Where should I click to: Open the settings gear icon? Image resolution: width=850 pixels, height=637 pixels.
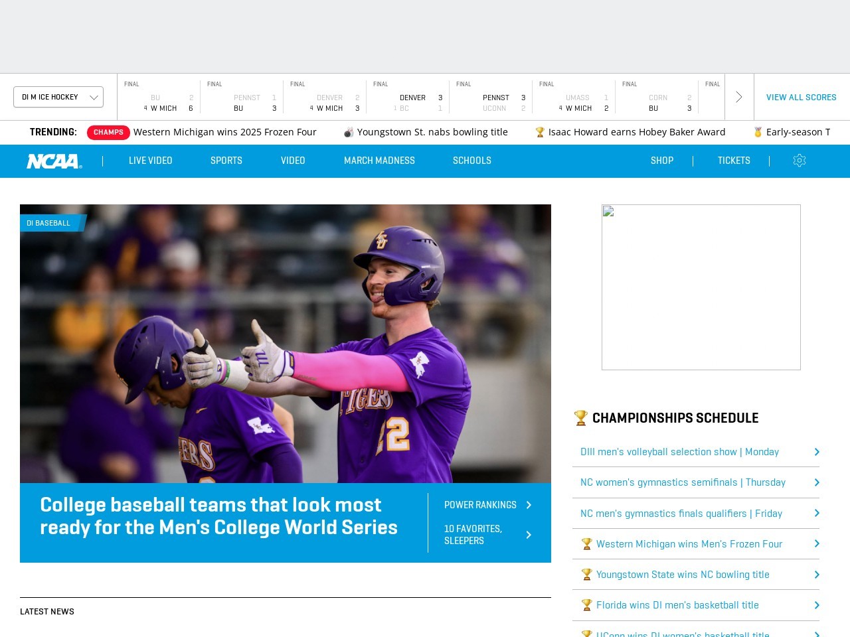click(x=800, y=161)
